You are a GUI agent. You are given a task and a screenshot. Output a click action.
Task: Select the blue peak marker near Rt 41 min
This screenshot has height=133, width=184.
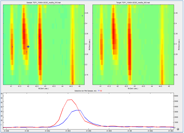[12, 47]
